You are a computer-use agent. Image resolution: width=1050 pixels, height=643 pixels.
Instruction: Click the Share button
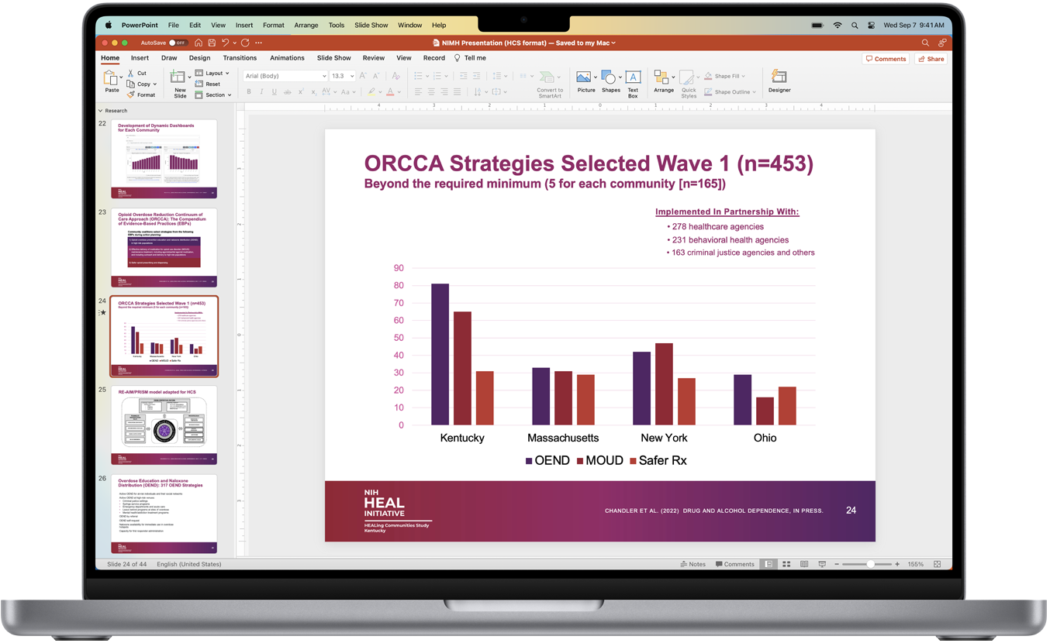931,59
